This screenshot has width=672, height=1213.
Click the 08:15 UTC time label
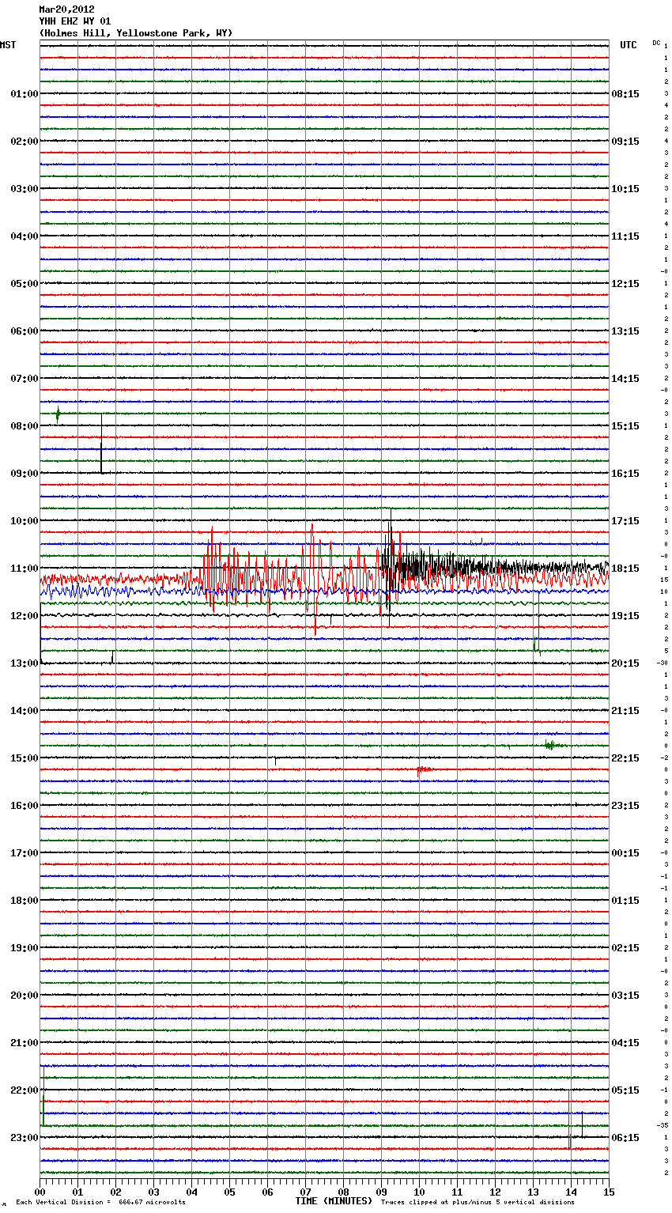(x=625, y=94)
